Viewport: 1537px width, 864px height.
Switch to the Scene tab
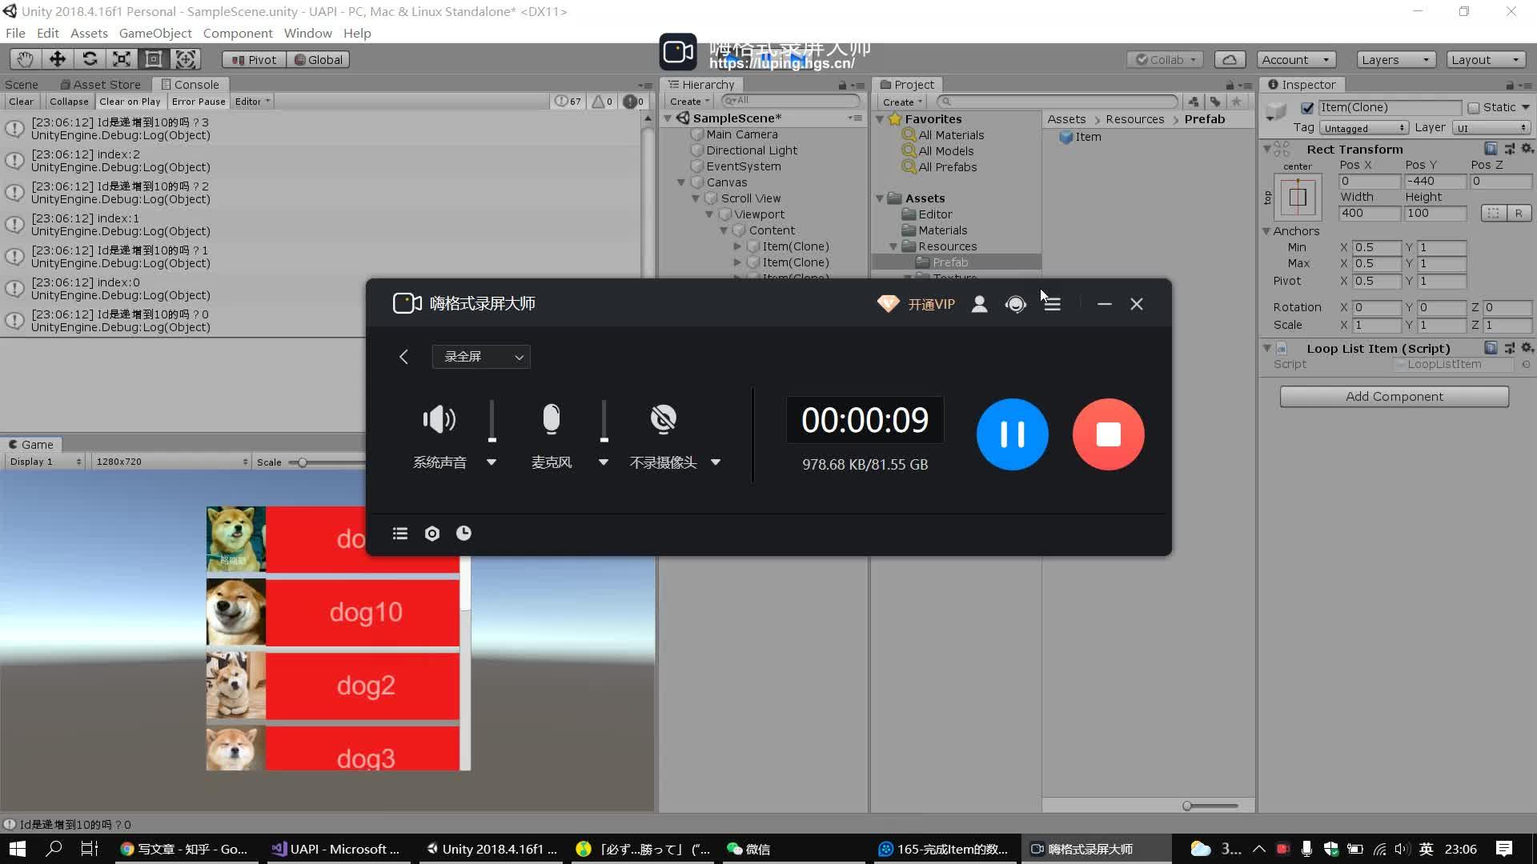[22, 85]
